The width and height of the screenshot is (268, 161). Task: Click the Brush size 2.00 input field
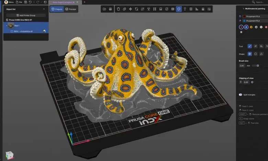(242, 65)
